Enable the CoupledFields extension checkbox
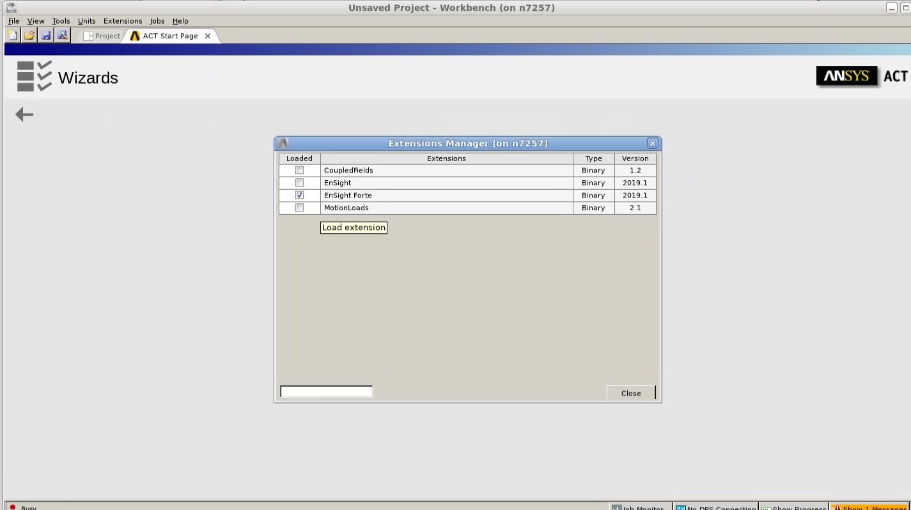The image size is (911, 510). tap(299, 170)
